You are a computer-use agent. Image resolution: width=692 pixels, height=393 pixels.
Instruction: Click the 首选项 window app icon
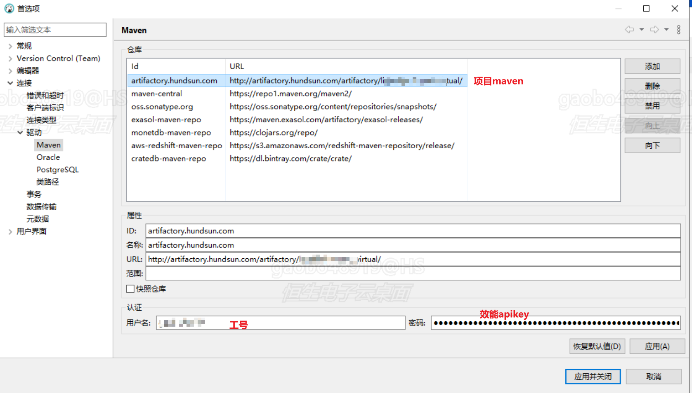coord(9,9)
